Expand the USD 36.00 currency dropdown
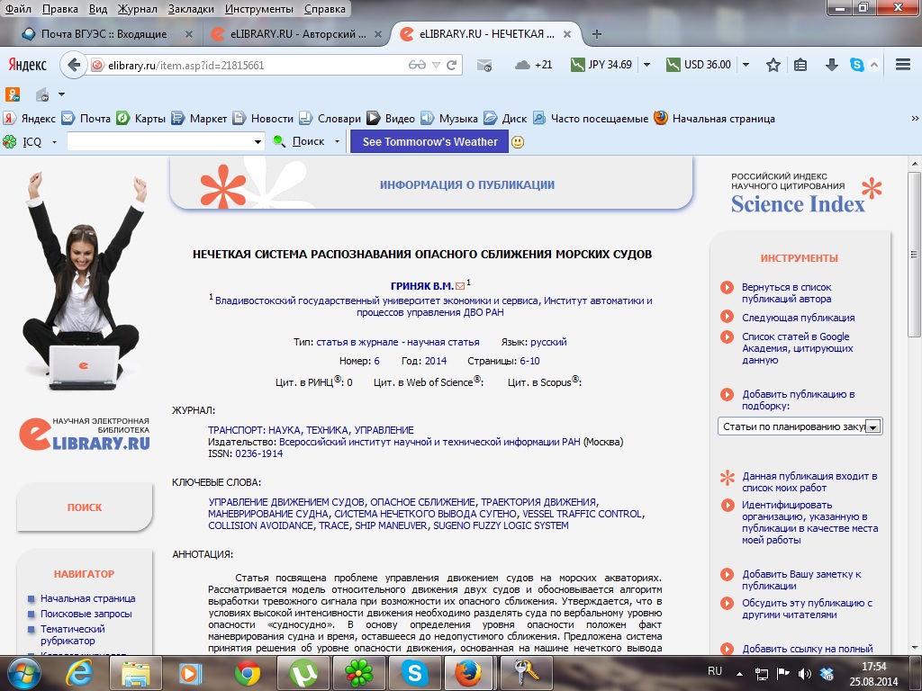 (746, 65)
